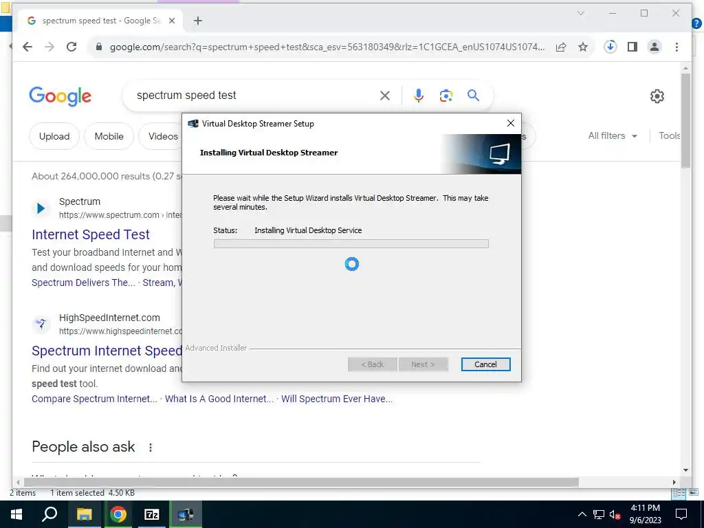Click the setup dialog title icon

193,124
